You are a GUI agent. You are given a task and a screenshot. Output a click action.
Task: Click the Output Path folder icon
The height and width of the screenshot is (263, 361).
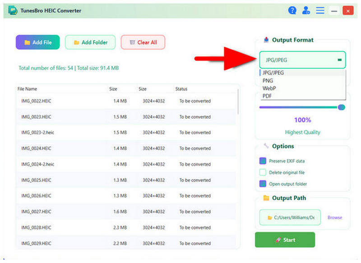266,198
